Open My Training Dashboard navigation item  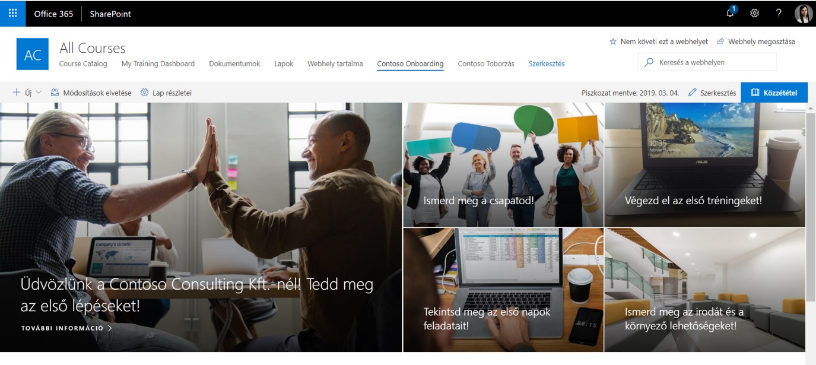[158, 64]
